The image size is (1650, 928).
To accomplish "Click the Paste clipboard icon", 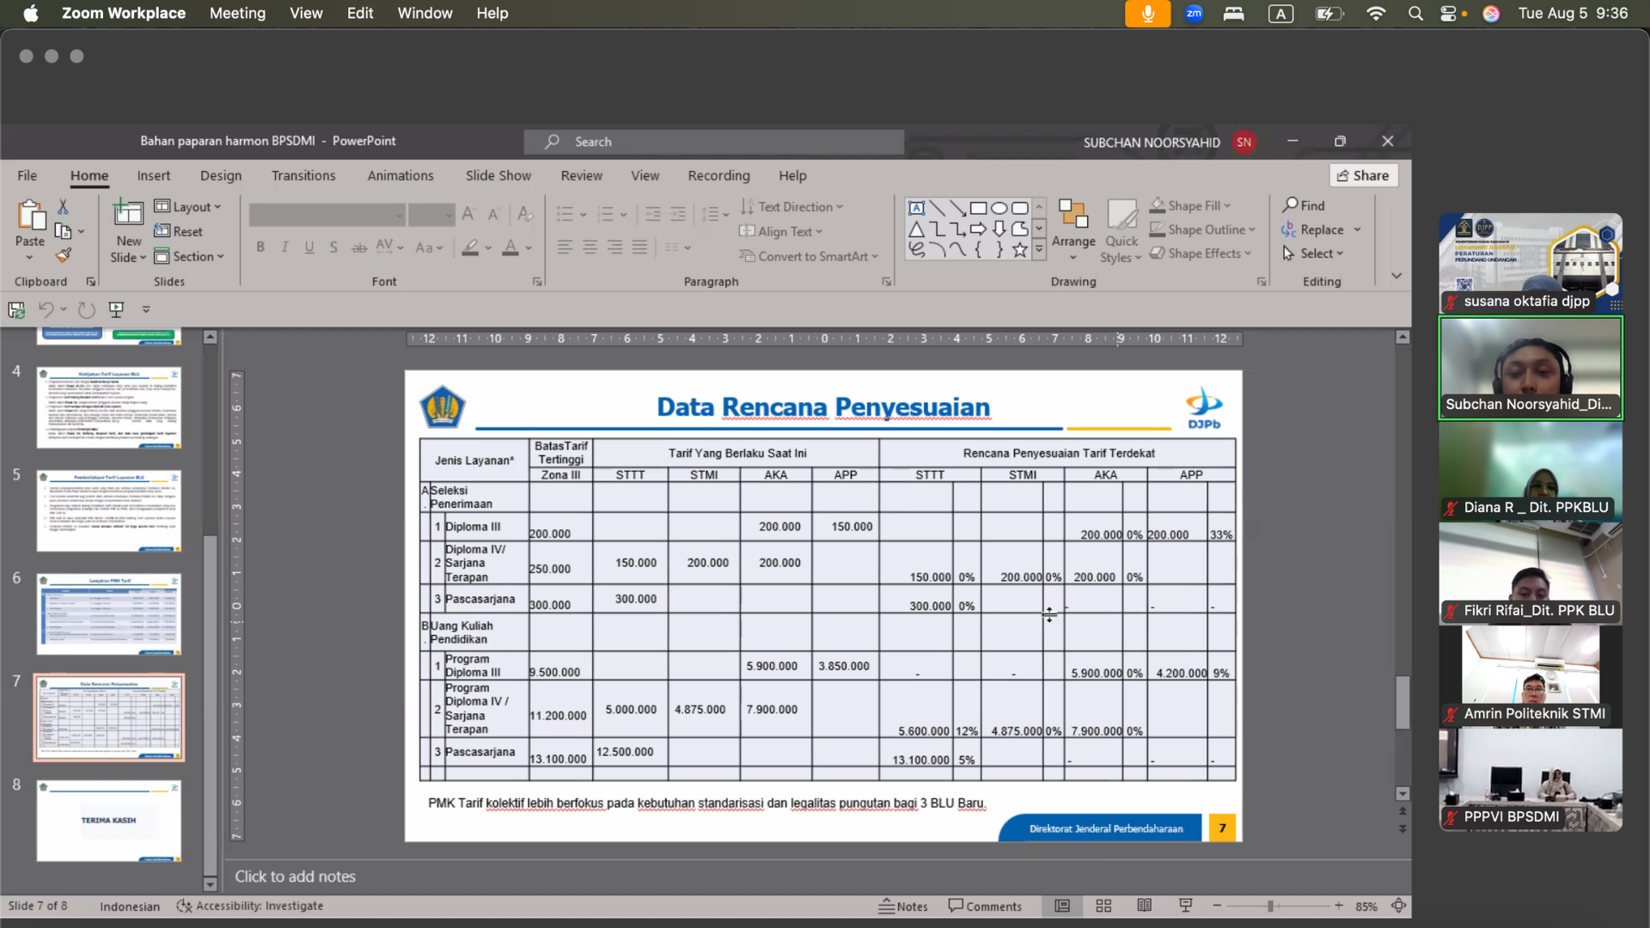I will (x=30, y=216).
